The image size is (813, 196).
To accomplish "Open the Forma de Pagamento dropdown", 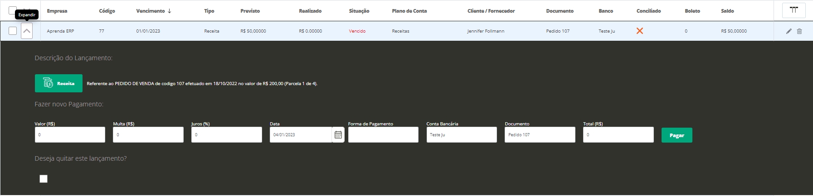I will [x=383, y=135].
